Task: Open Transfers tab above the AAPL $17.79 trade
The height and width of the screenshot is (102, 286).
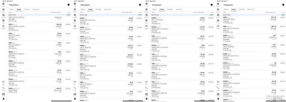Action: pyautogui.click(x=242, y=9)
